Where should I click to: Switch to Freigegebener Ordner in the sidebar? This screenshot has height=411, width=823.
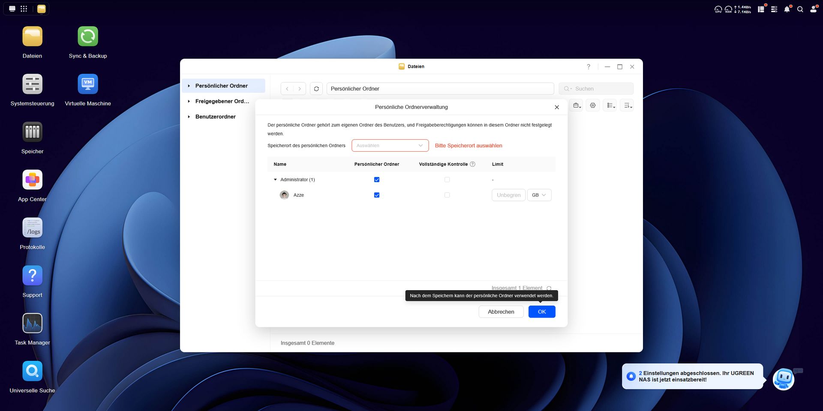(222, 101)
